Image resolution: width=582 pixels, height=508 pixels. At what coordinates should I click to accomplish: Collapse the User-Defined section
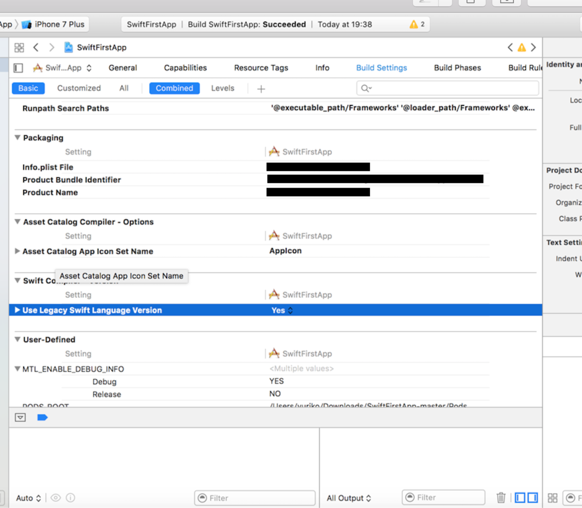click(18, 340)
